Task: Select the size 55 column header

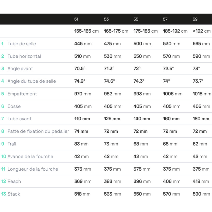Action: pos(136,19)
